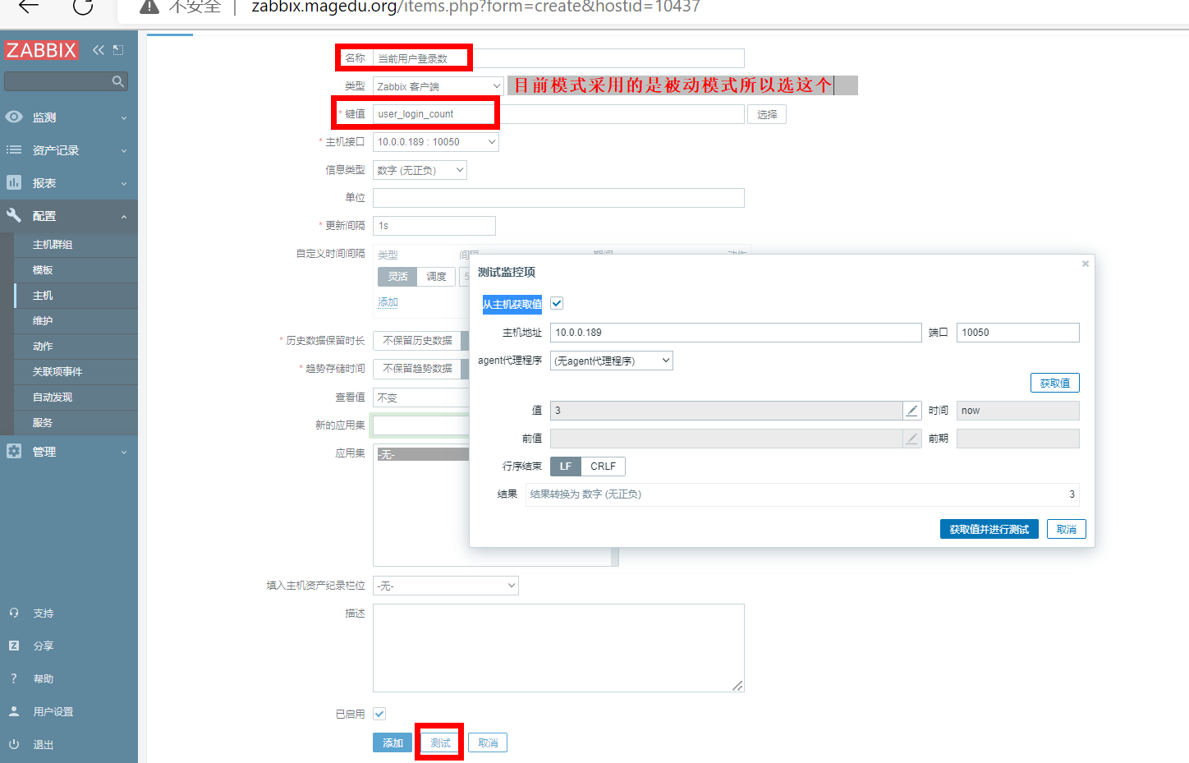Open the 信息类型 数字 dropdown
The width and height of the screenshot is (1189, 763).
coord(420,170)
